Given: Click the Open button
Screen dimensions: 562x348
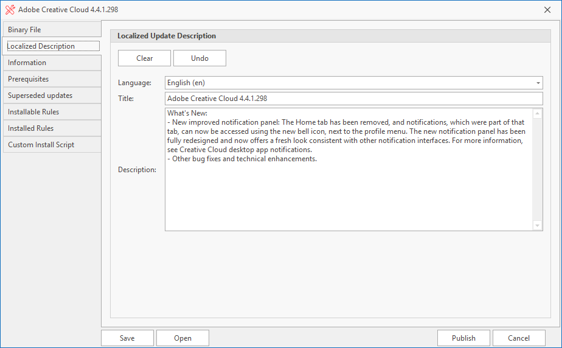Looking at the screenshot, I should tap(183, 338).
